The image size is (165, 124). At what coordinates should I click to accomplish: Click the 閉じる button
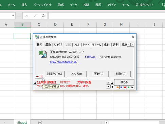coord(124,82)
